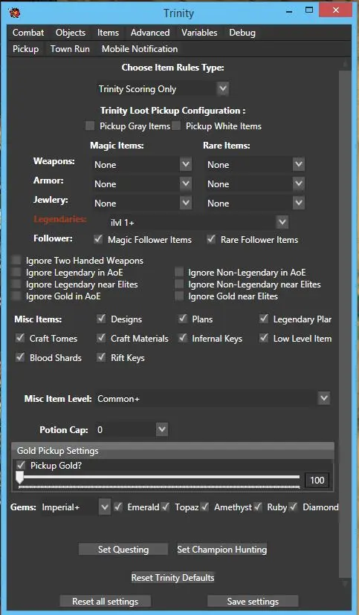Open the Debug tab
Screen dimensions: 359x615
click(x=242, y=33)
